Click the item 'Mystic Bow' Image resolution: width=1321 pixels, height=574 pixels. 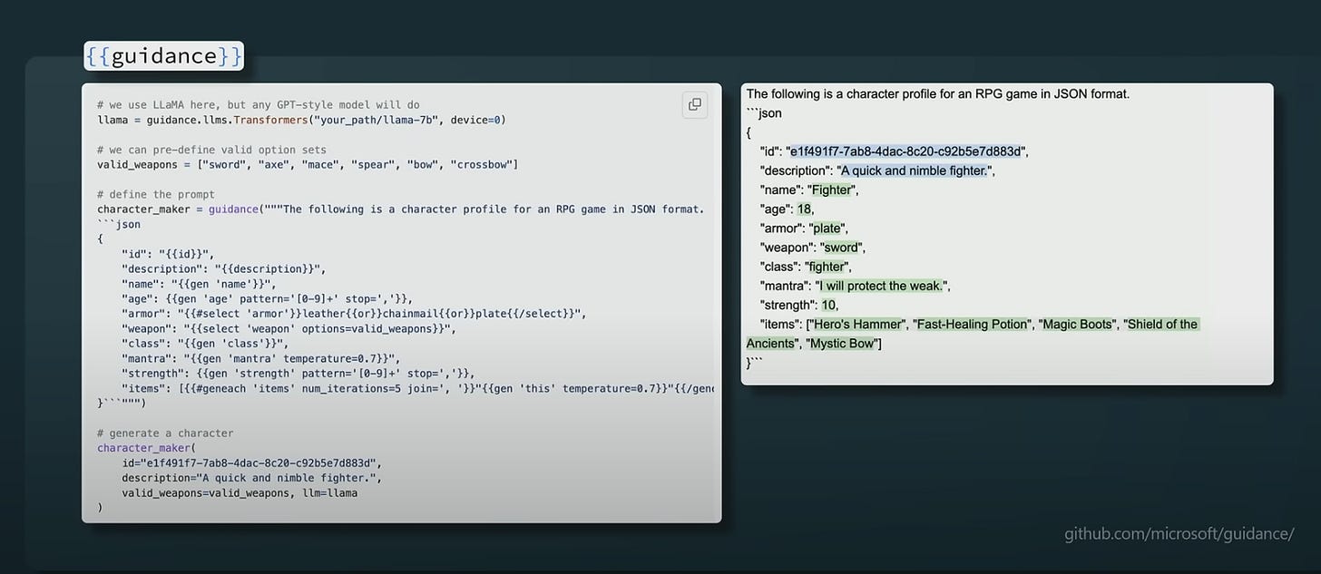tap(842, 343)
